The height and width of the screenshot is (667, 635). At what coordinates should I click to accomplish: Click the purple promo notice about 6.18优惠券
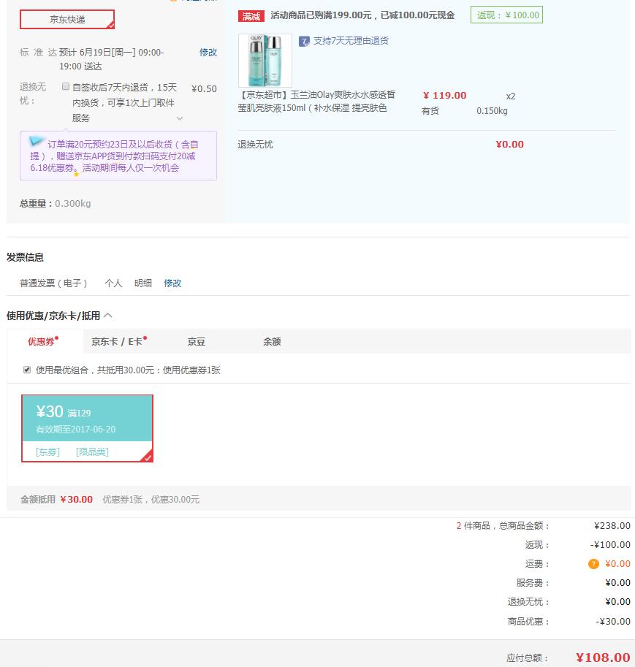tap(118, 156)
